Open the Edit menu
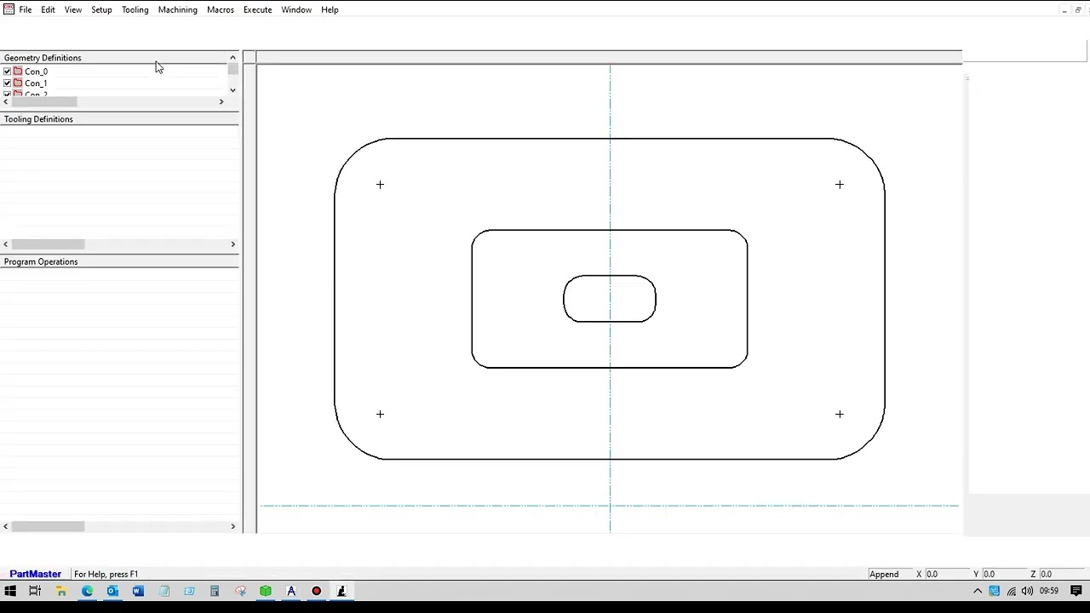Screen dimensions: 1090x613 point(48,9)
